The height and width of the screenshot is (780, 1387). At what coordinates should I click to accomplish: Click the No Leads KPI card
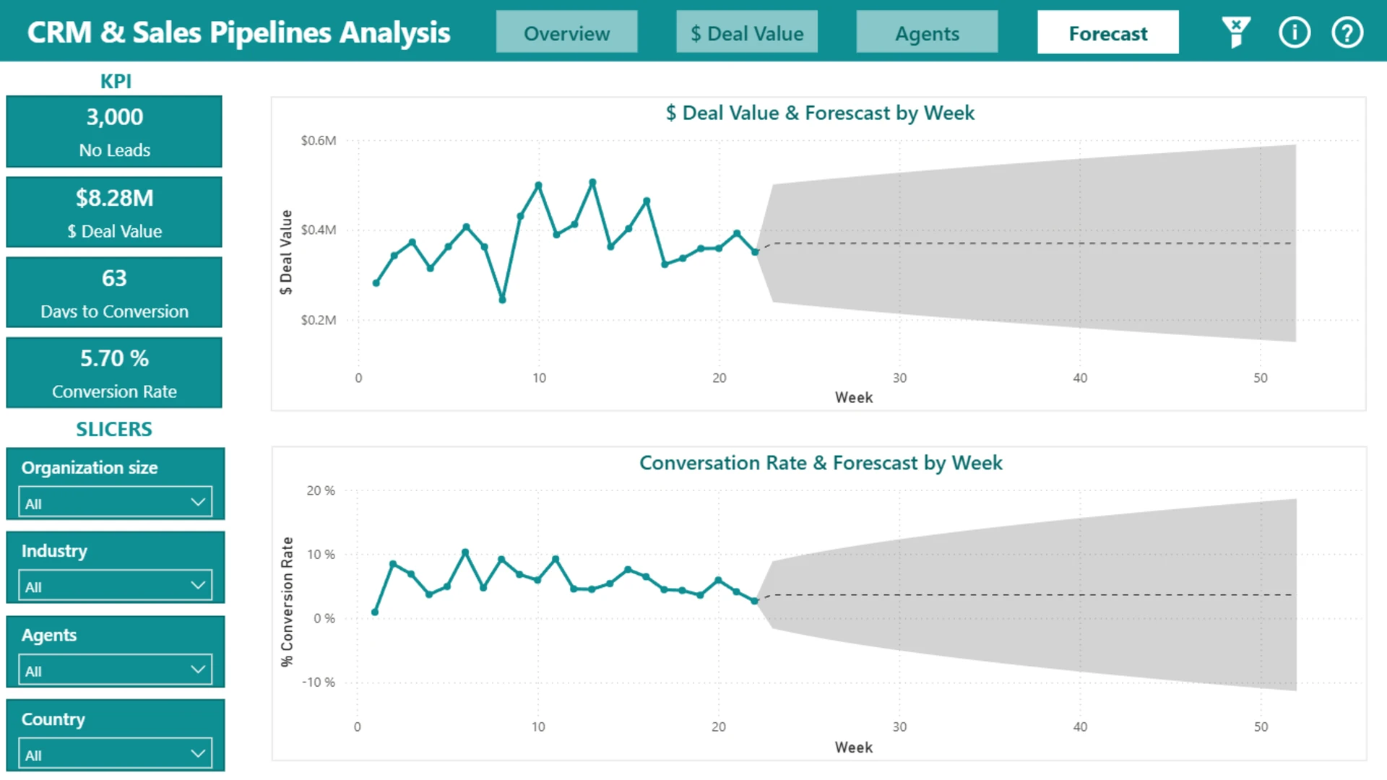(x=114, y=131)
